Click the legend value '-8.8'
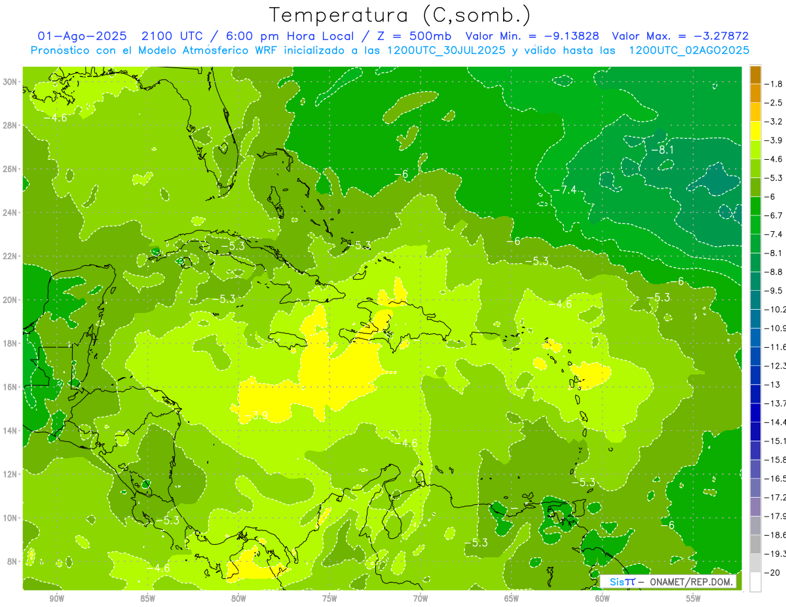Viewport: 786px width, 607px height. coord(774,272)
